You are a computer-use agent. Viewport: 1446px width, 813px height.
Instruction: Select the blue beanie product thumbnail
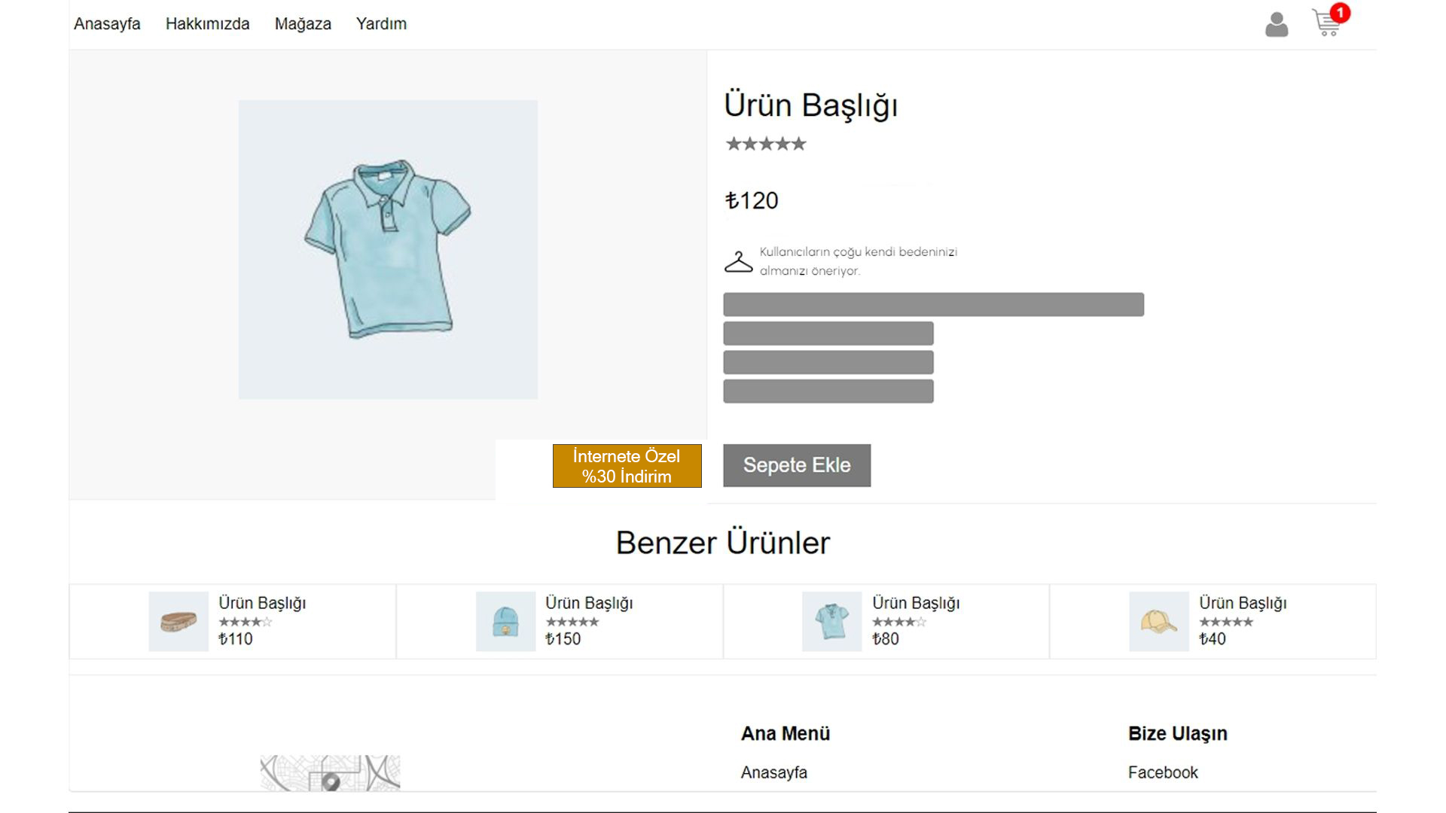tap(505, 621)
